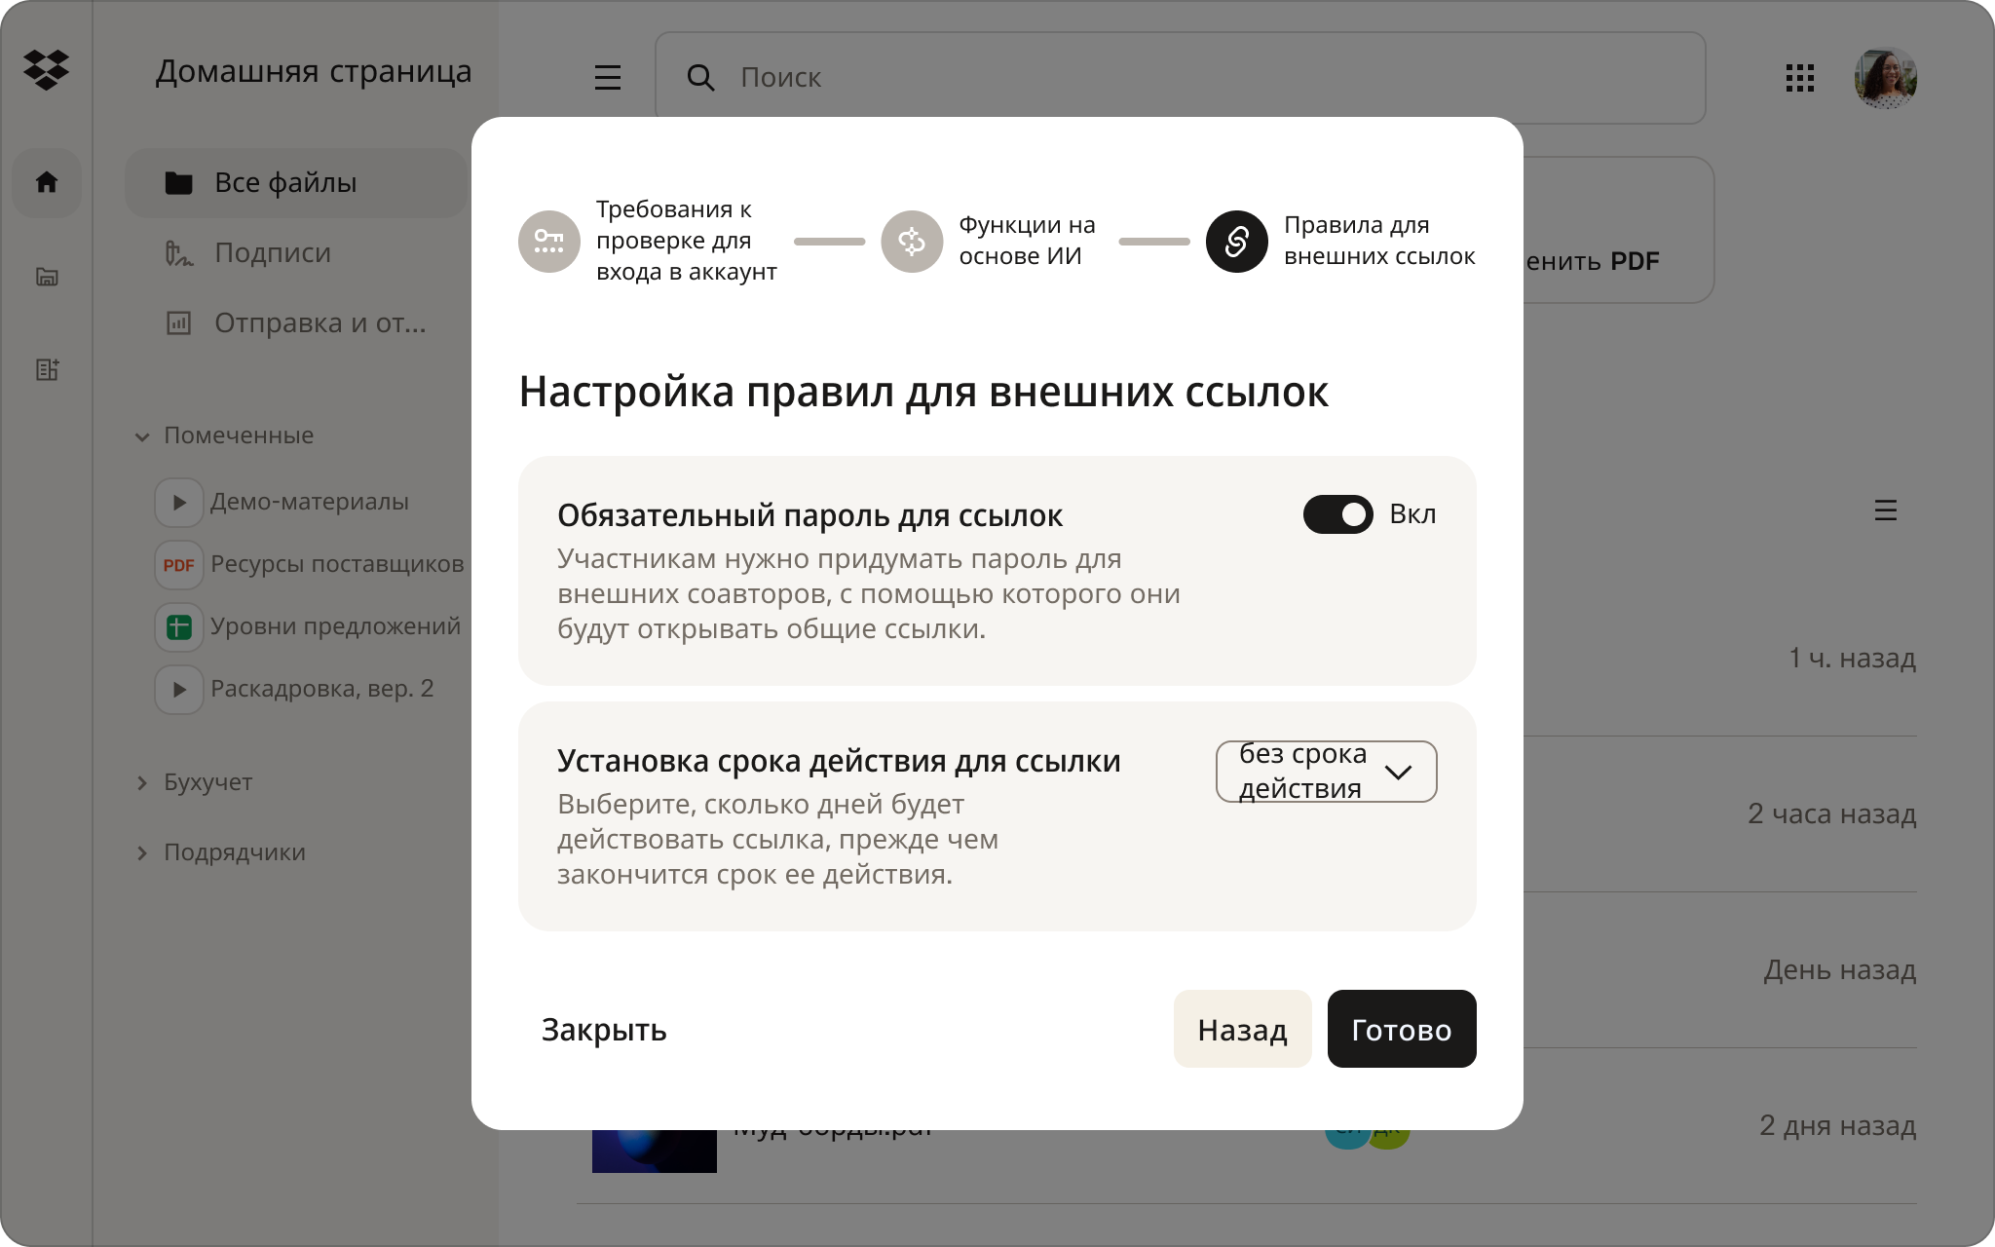Click step label Функции на основе ИИ

(1028, 241)
